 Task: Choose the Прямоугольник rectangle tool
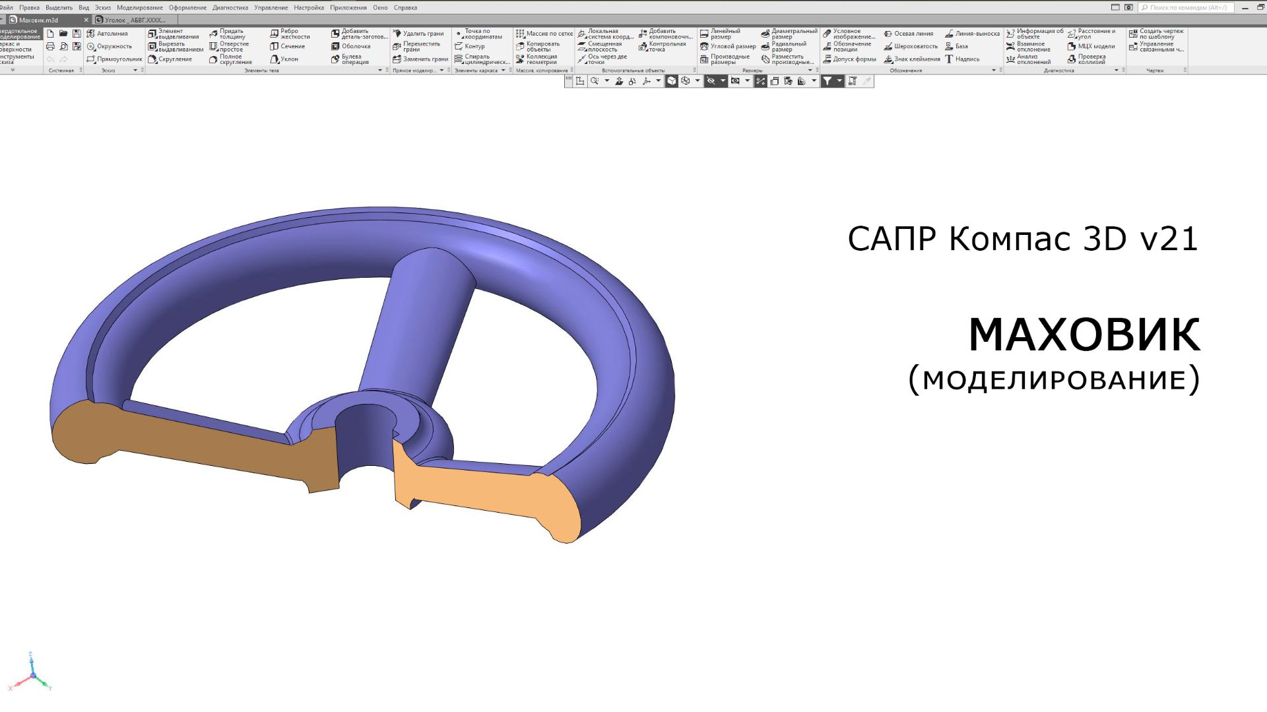point(114,59)
